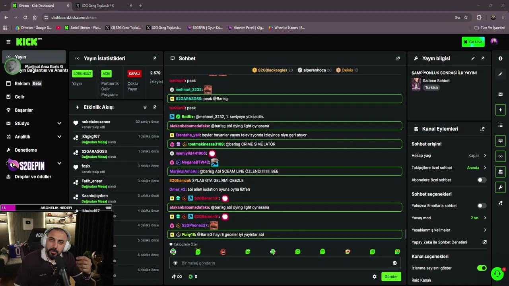
Task: Send message with Gönder button
Action: click(391, 277)
